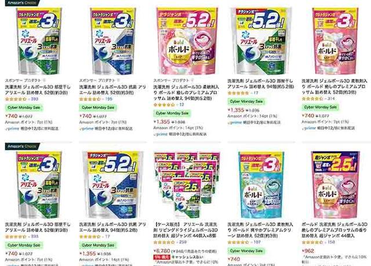Click the prime logo under the first product
This screenshot has height=266, width=371.
[12, 129]
